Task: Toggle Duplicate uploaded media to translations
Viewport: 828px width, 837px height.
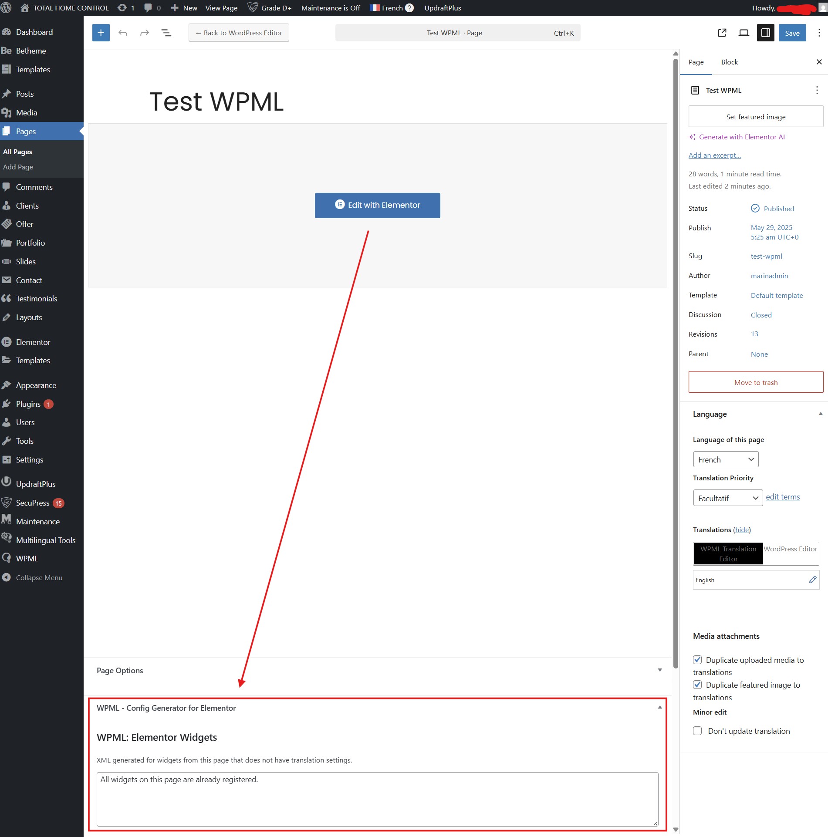Action: pyautogui.click(x=697, y=659)
